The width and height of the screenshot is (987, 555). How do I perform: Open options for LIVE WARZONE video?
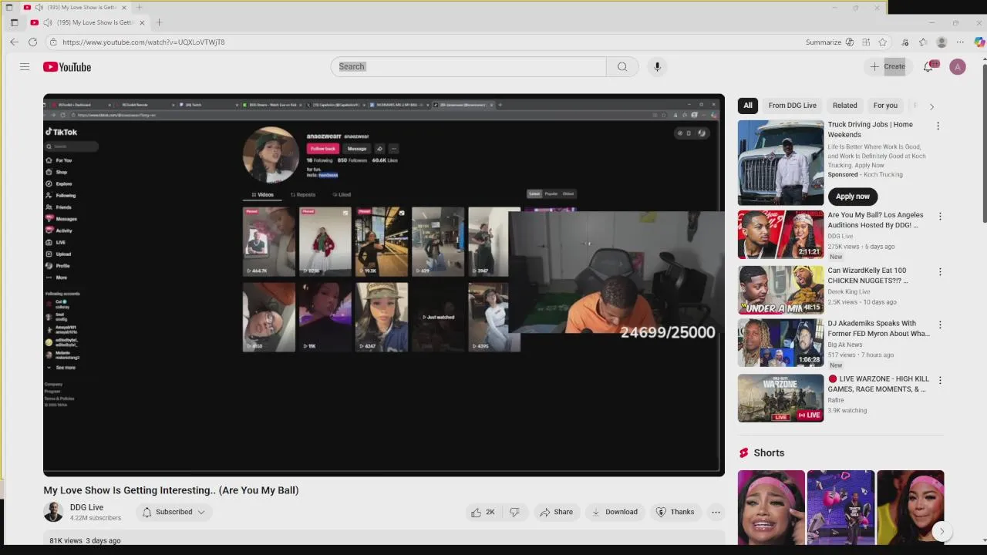pyautogui.click(x=939, y=380)
